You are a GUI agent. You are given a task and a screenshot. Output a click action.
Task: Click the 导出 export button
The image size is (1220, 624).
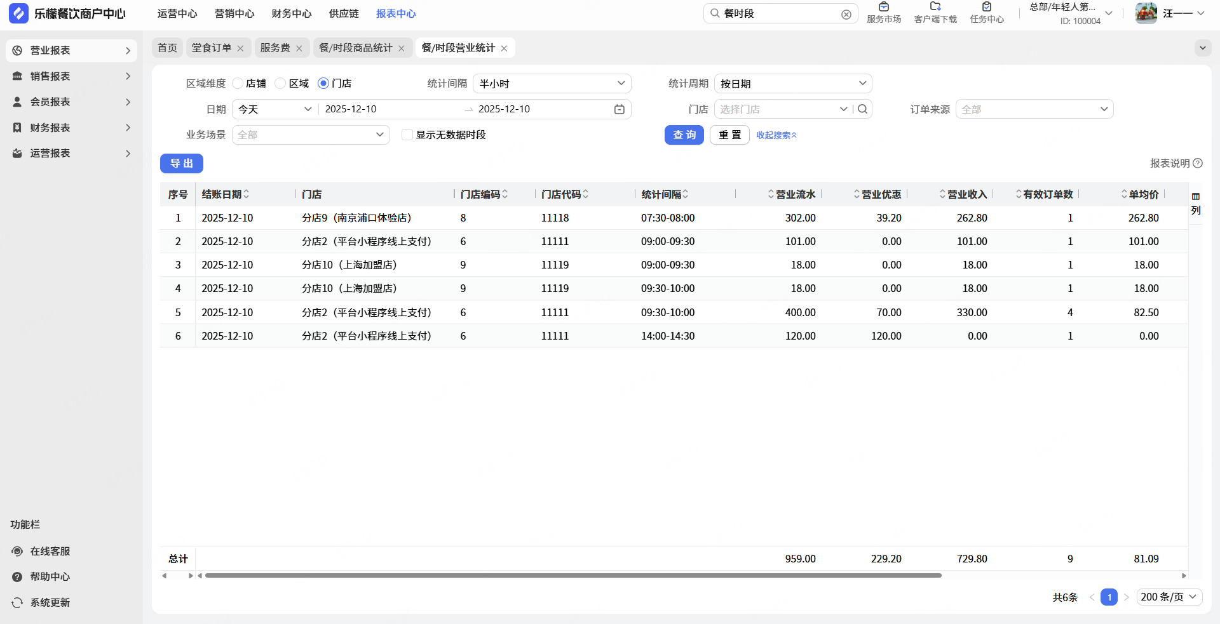click(x=181, y=163)
